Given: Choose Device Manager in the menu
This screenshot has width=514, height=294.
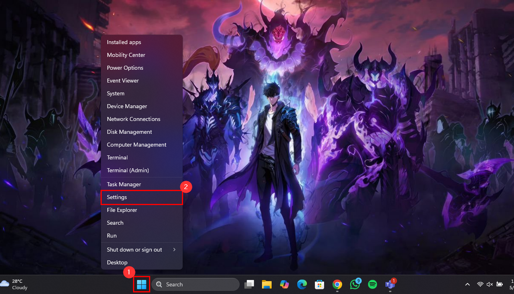Looking at the screenshot, I should pos(127,106).
